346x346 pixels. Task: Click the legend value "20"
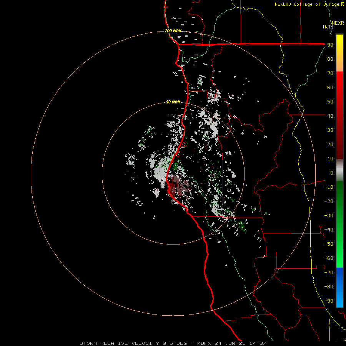(330, 144)
